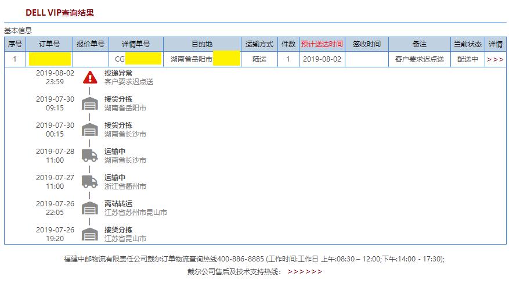Click 接货分拣 label for 湖南省岳阳市

[118, 99]
